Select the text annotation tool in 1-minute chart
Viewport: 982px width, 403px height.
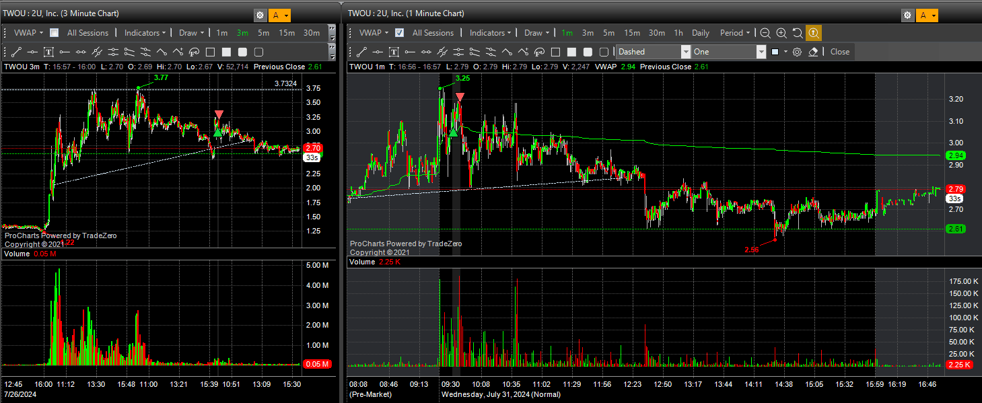coord(394,52)
